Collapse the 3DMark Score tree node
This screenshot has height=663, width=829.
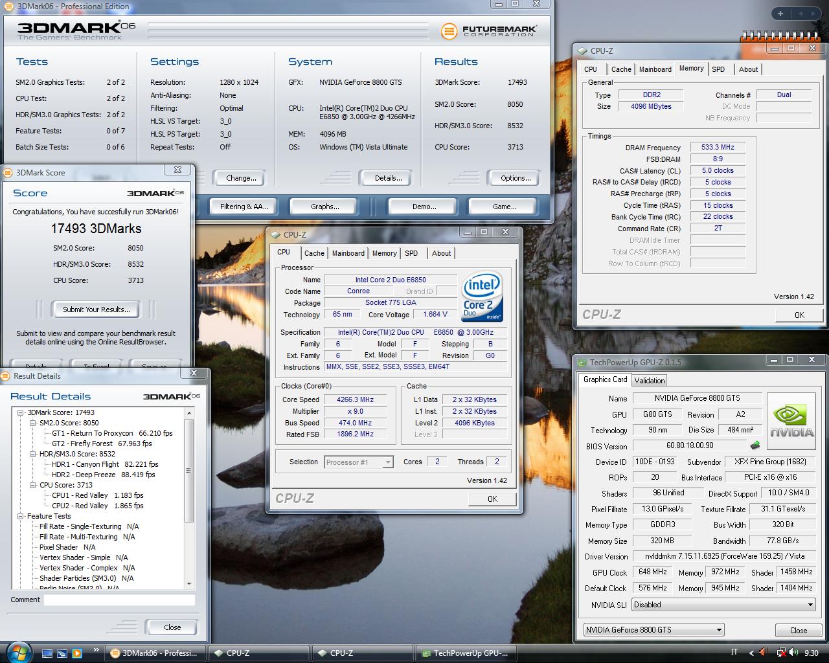(21, 412)
